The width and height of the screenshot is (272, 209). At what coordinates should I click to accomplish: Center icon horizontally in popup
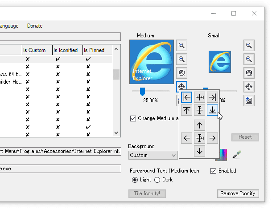(x=199, y=97)
